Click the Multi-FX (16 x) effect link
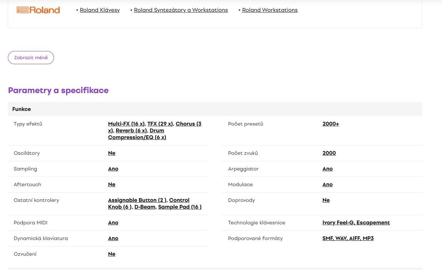The height and width of the screenshot is (270, 442). coord(126,124)
